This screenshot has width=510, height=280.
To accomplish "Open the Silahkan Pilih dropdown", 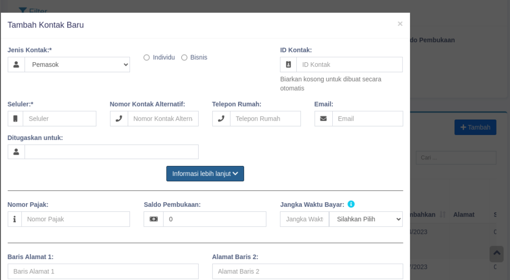I will point(366,219).
